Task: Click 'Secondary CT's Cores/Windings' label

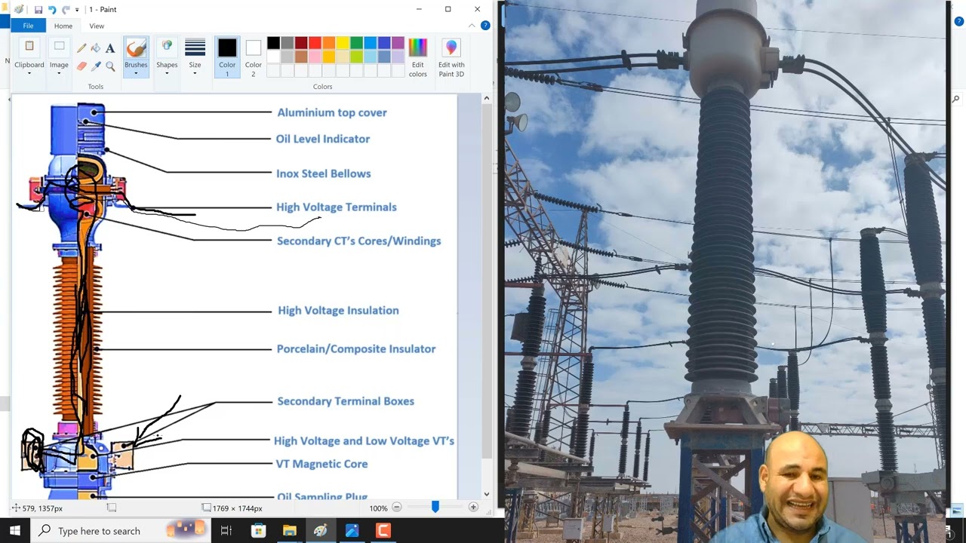Action: [359, 241]
